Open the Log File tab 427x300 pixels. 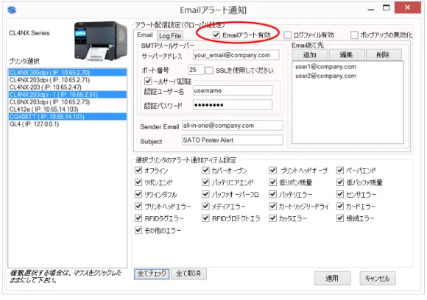point(170,35)
